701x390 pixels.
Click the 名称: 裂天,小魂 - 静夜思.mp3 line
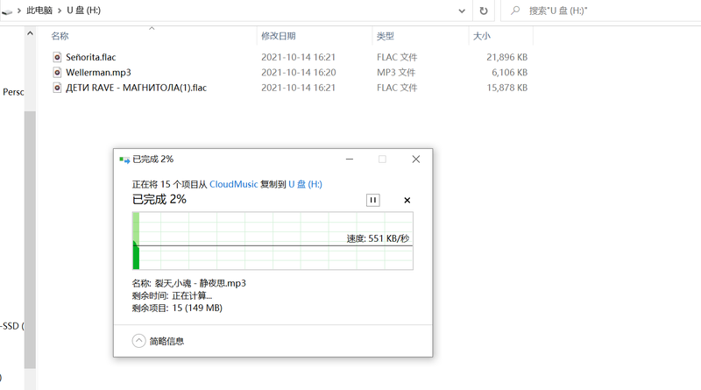tap(188, 283)
